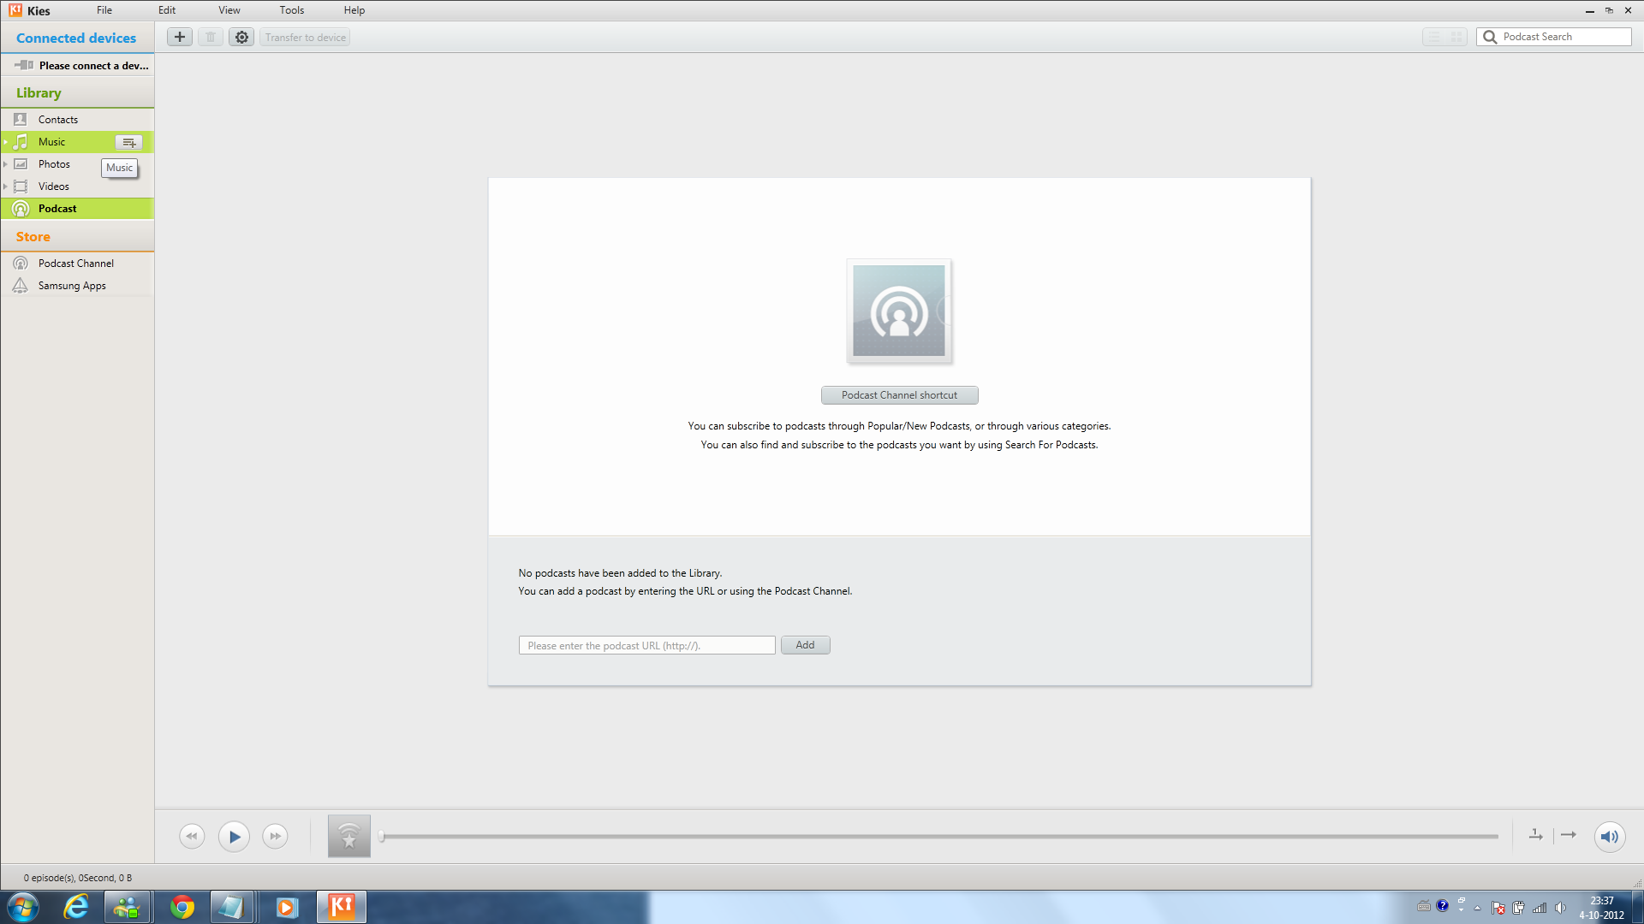Click the Add button next to URL field
This screenshot has height=924, width=1644.
pyautogui.click(x=805, y=645)
